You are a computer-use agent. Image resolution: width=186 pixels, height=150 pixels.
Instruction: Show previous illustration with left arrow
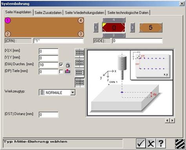click(168, 120)
